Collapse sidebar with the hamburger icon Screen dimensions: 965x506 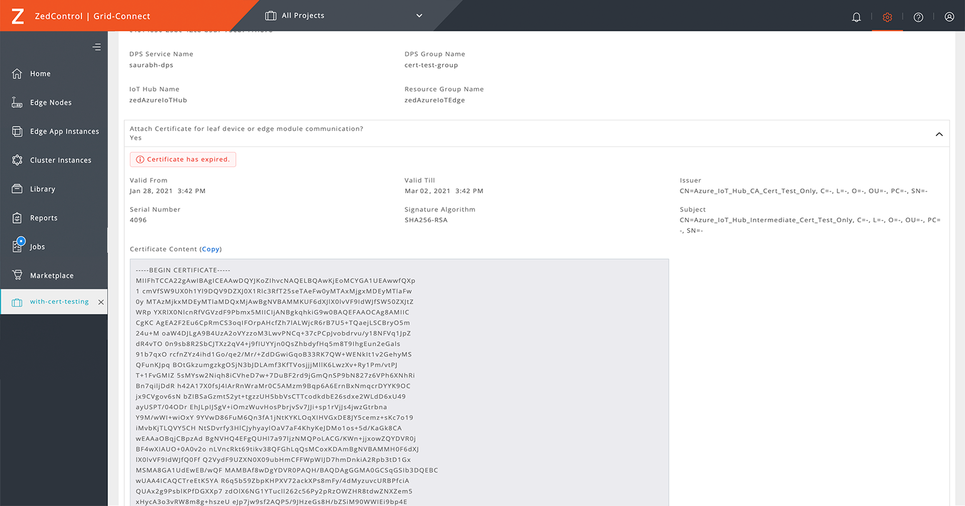(x=96, y=47)
